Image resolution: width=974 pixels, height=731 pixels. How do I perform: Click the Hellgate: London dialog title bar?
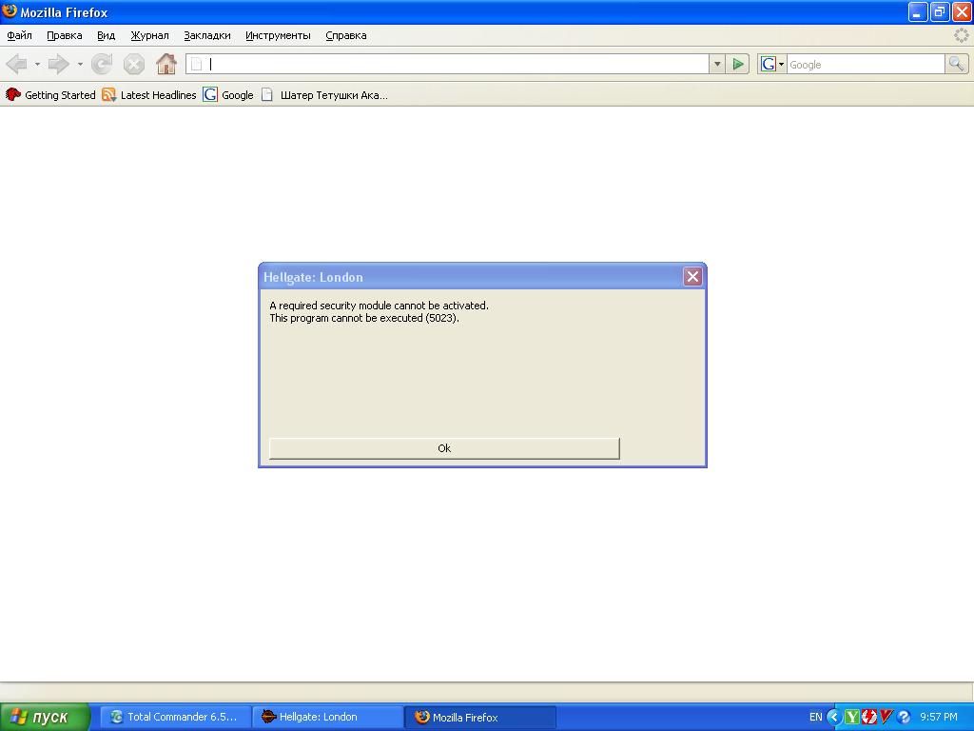tap(470, 277)
